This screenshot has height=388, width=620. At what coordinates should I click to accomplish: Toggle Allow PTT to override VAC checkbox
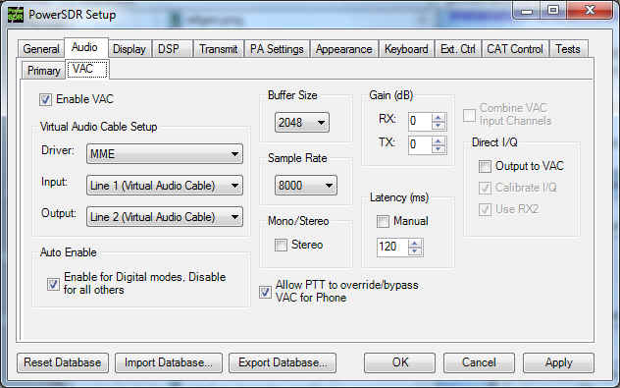pos(265,292)
